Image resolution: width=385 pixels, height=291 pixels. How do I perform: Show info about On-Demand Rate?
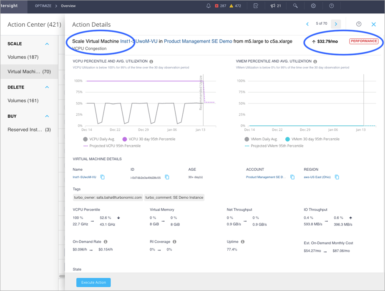pos(106,242)
